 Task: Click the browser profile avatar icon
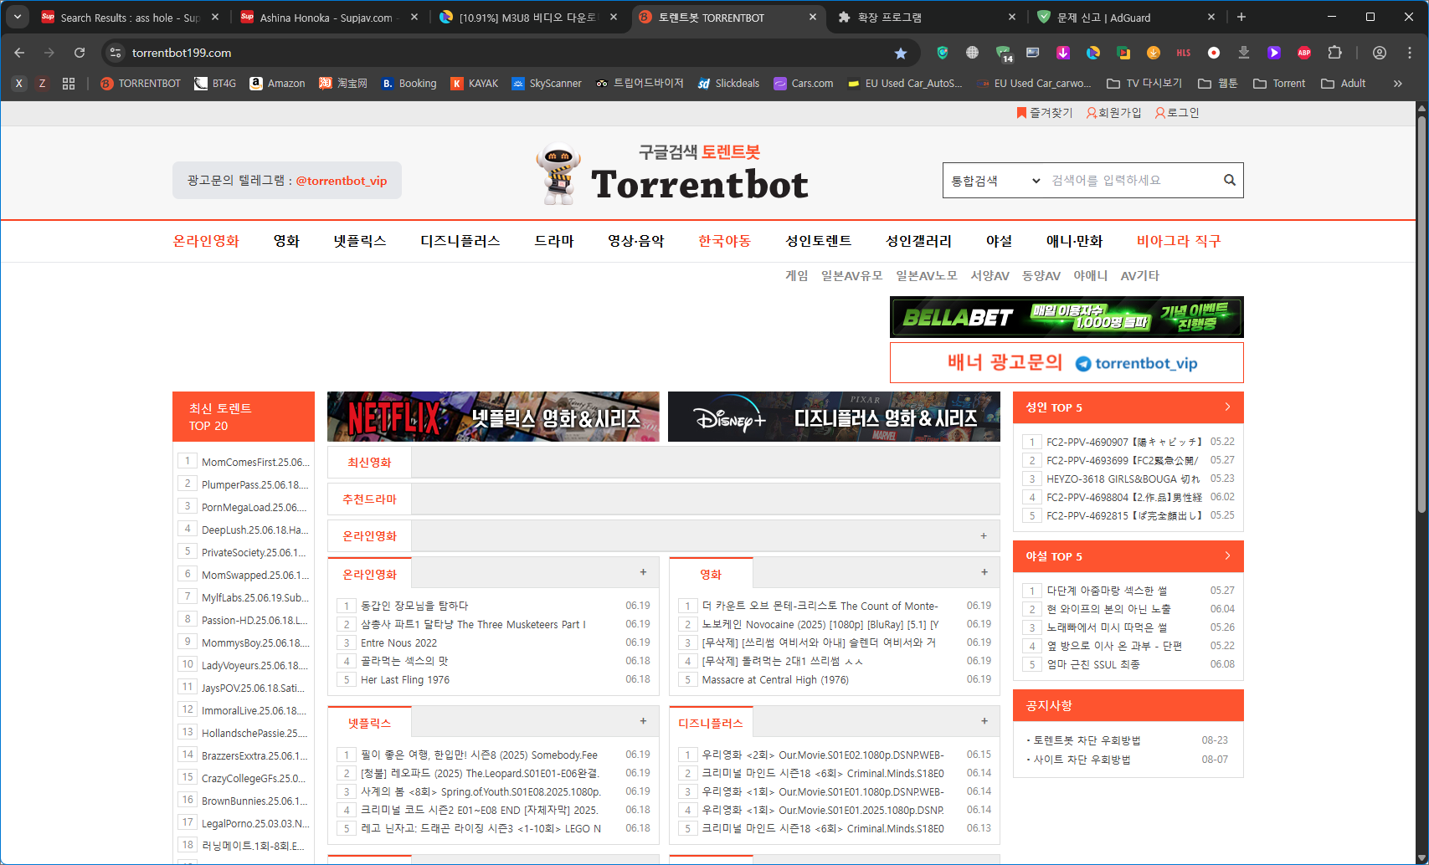point(1379,52)
